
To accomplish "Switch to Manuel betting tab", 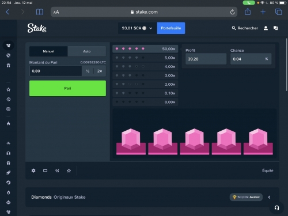I will point(48,51).
